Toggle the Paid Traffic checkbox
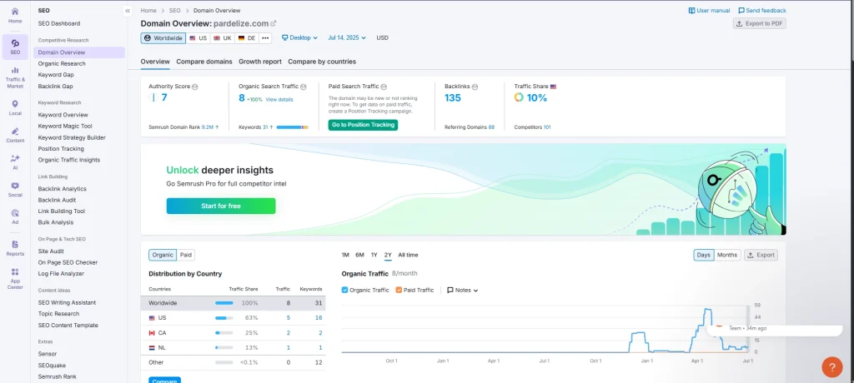 (x=399, y=290)
